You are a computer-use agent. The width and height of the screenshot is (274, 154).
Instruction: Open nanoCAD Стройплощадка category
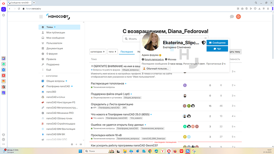pyautogui.click(x=61, y=124)
